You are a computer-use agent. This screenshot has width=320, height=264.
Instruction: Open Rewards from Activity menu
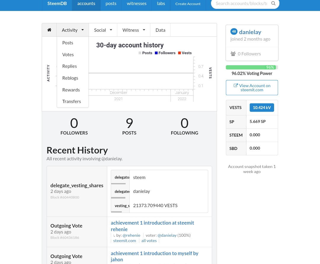[73, 90]
